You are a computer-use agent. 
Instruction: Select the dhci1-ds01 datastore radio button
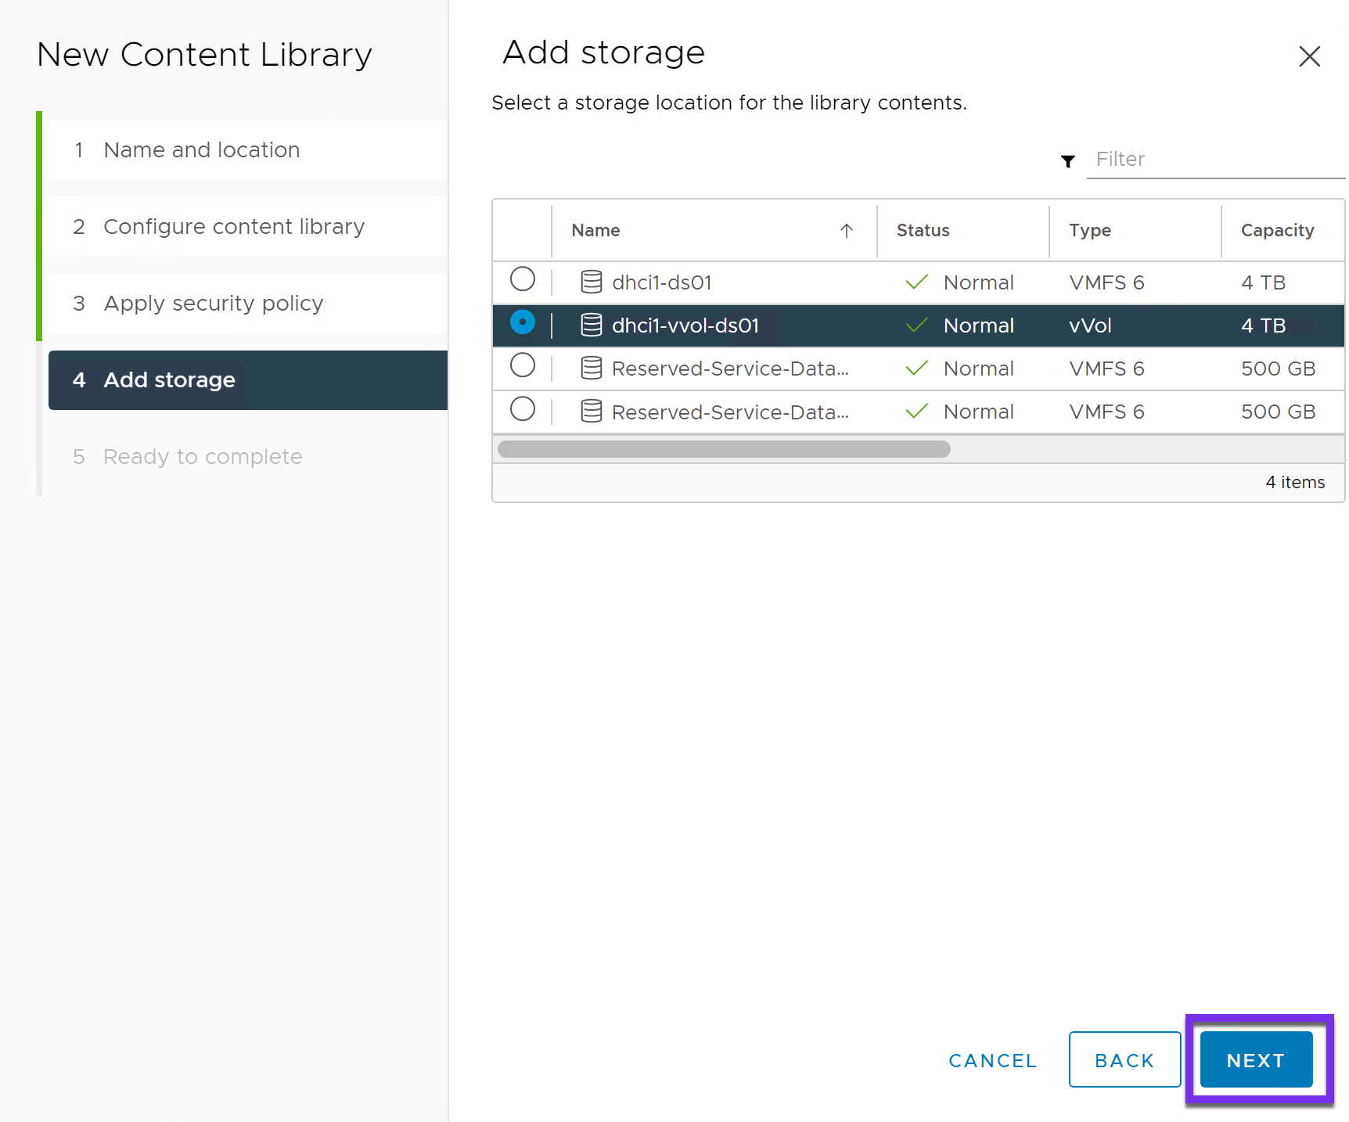(522, 279)
